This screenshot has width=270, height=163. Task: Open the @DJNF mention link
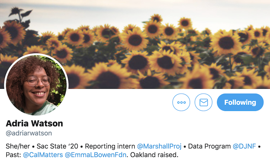[x=244, y=146]
